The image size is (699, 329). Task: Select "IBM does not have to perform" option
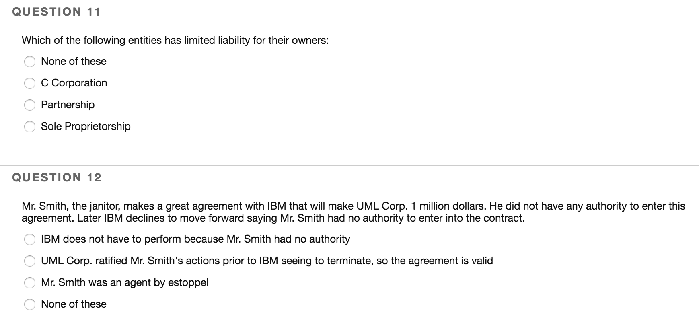point(30,239)
